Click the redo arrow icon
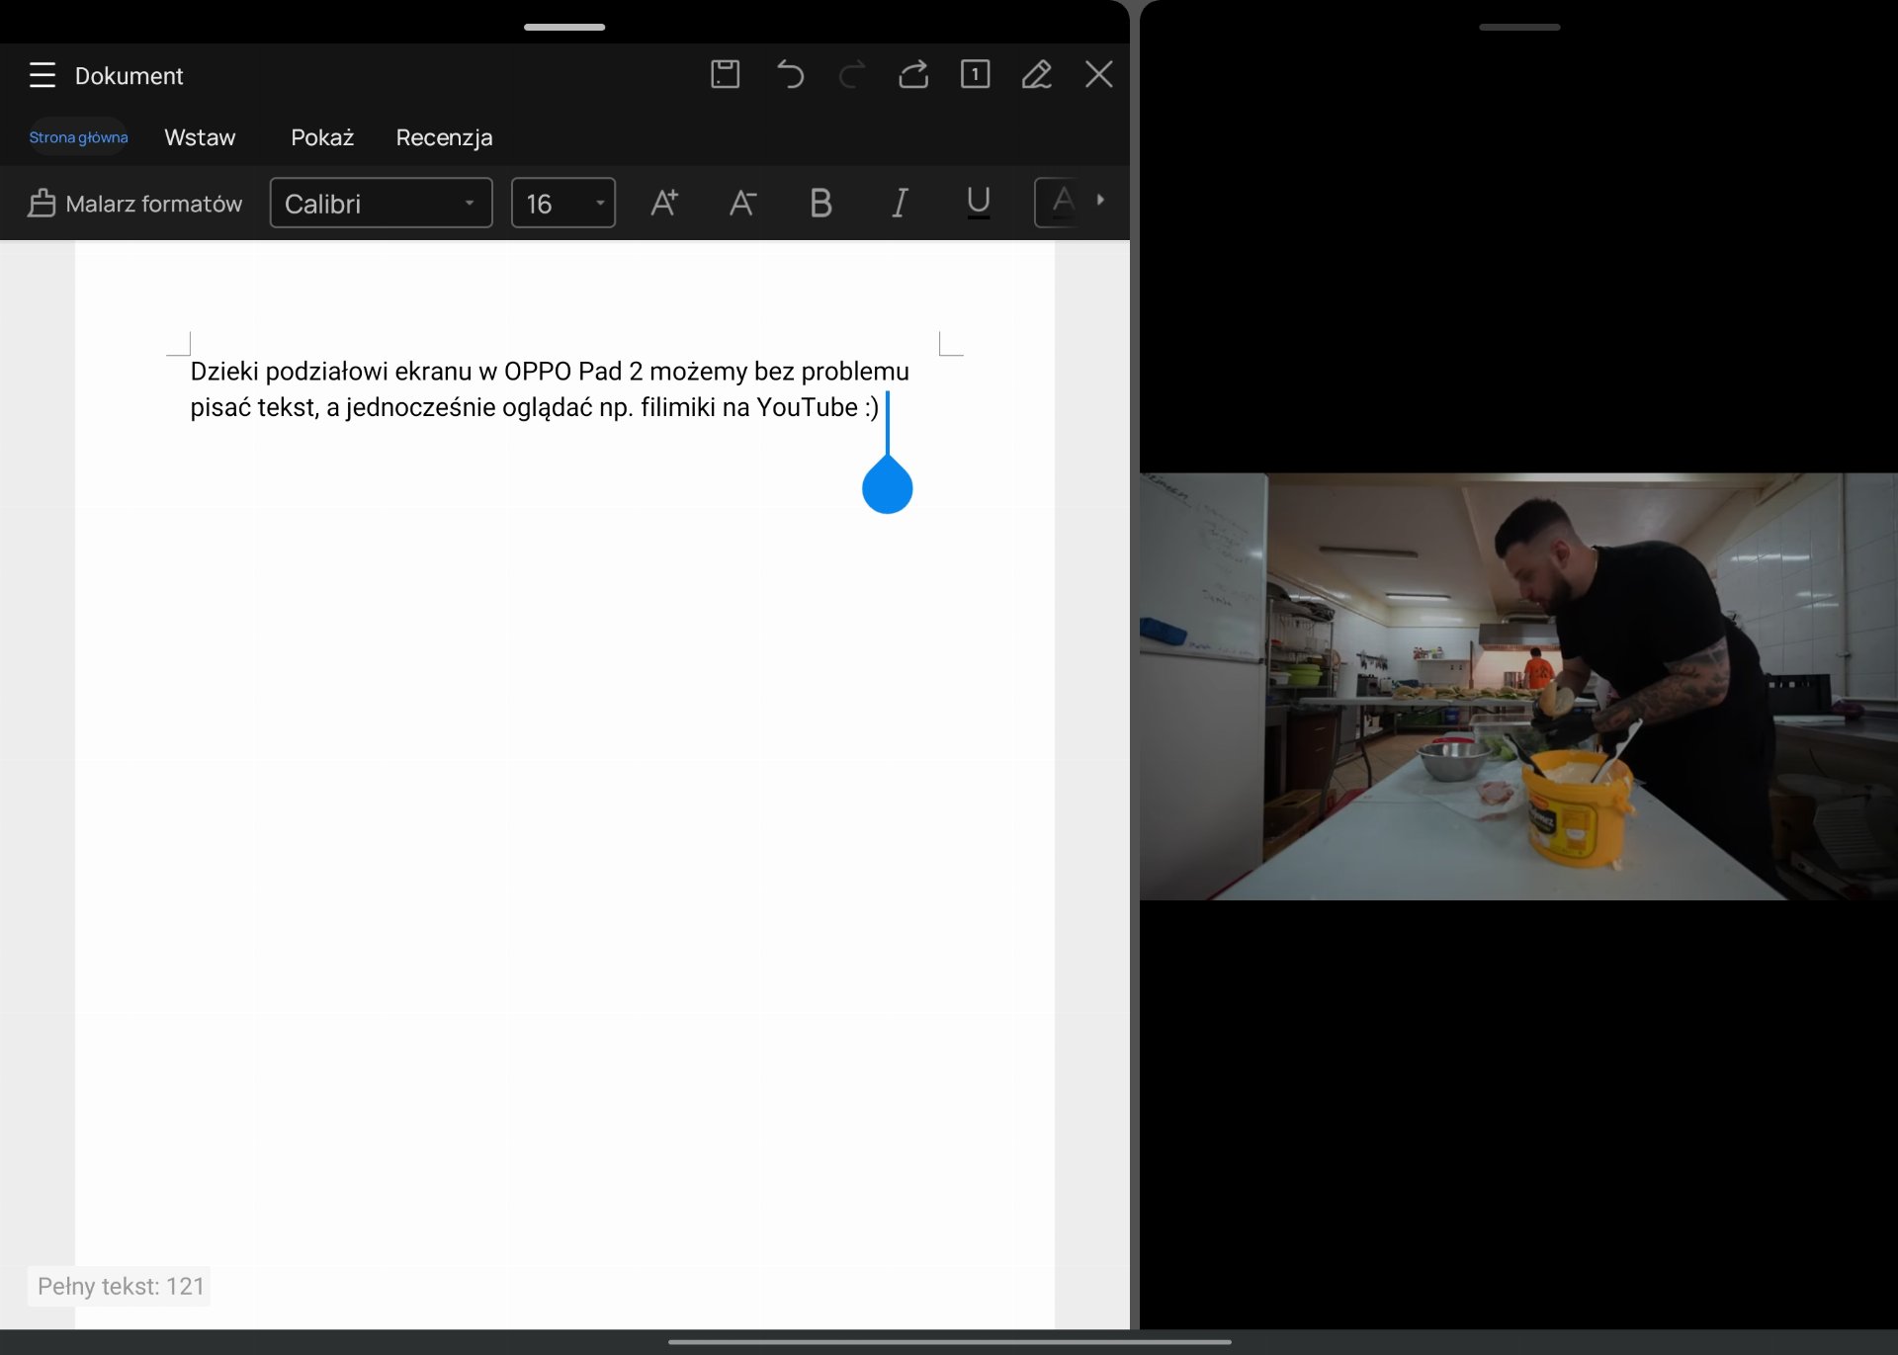The height and width of the screenshot is (1355, 1898). [851, 75]
